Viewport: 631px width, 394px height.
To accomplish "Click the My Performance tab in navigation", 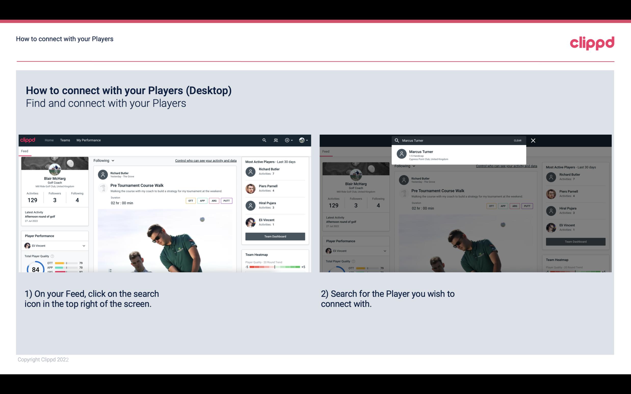I will [89, 140].
